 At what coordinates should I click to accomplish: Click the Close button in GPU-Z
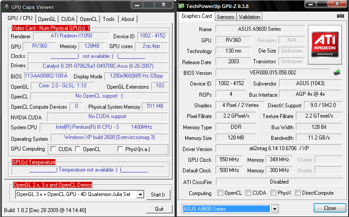[330, 208]
